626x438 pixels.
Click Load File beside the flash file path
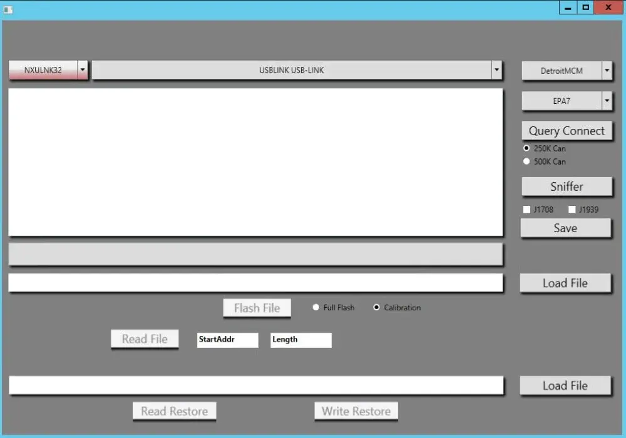point(565,283)
